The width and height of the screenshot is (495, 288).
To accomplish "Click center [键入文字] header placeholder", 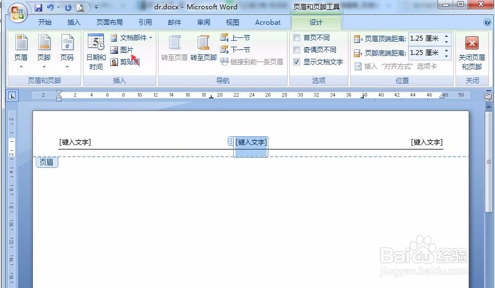I will pos(251,142).
